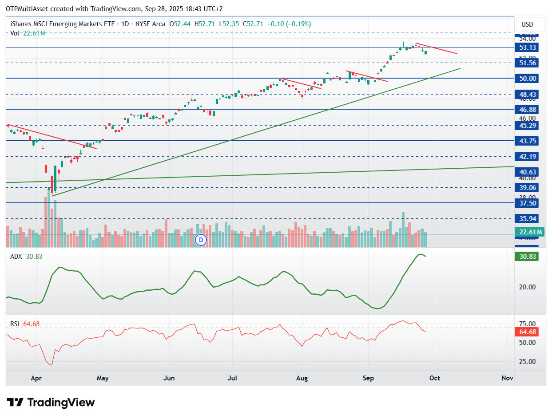Click the Nov label on time axis
Image resolution: width=552 pixels, height=419 pixels.
[508, 378]
